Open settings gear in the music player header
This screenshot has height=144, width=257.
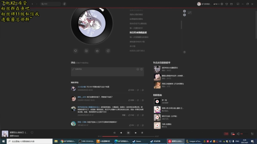(x=222, y=4)
